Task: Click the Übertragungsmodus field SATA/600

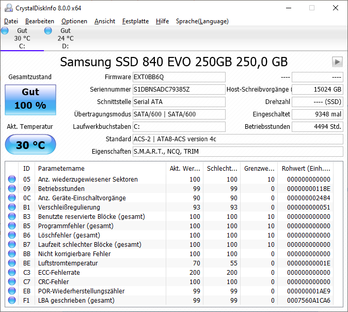Action: [179, 114]
